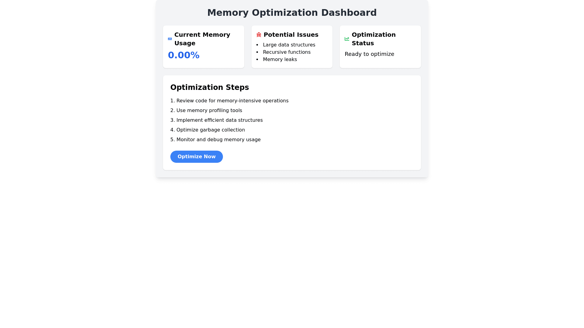
Task: Select the Current Memory Usage heading
Action: [x=202, y=39]
